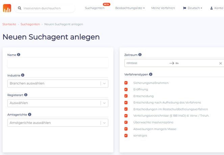Open Meine Verfahren page
Screen dimensions: 224x155
[x=163, y=8]
